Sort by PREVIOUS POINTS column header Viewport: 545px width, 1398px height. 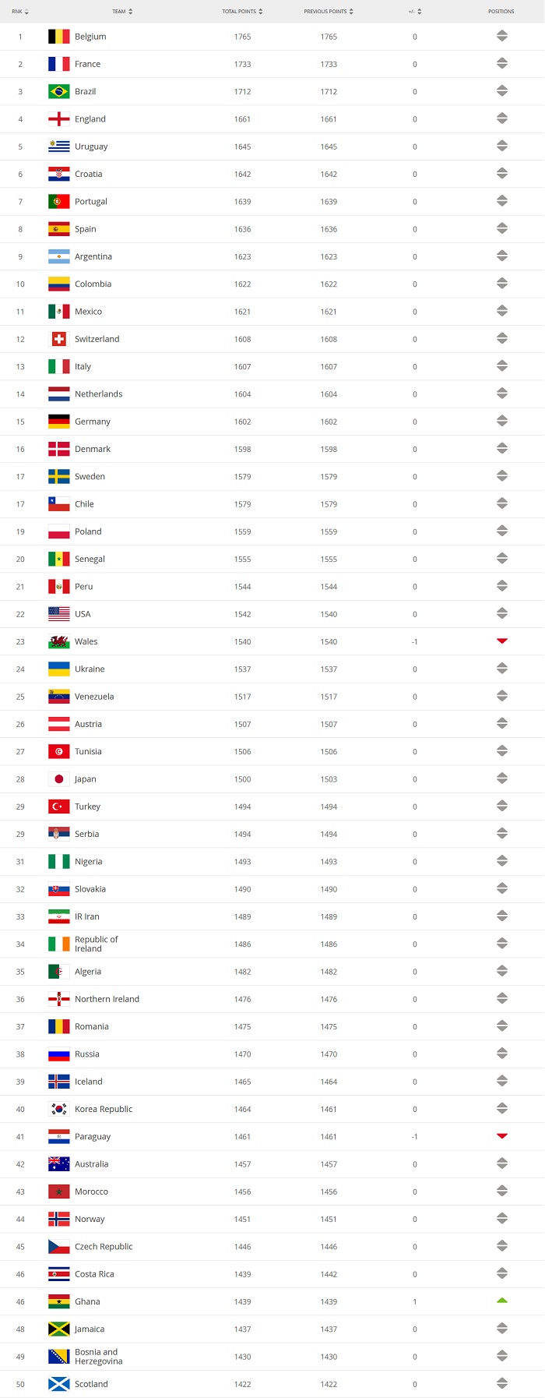(x=329, y=12)
